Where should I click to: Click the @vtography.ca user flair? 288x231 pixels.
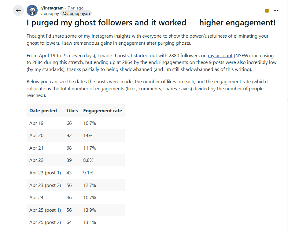tap(76, 13)
